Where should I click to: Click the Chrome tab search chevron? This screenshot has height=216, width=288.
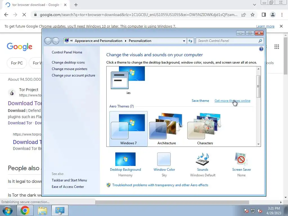click(x=254, y=5)
